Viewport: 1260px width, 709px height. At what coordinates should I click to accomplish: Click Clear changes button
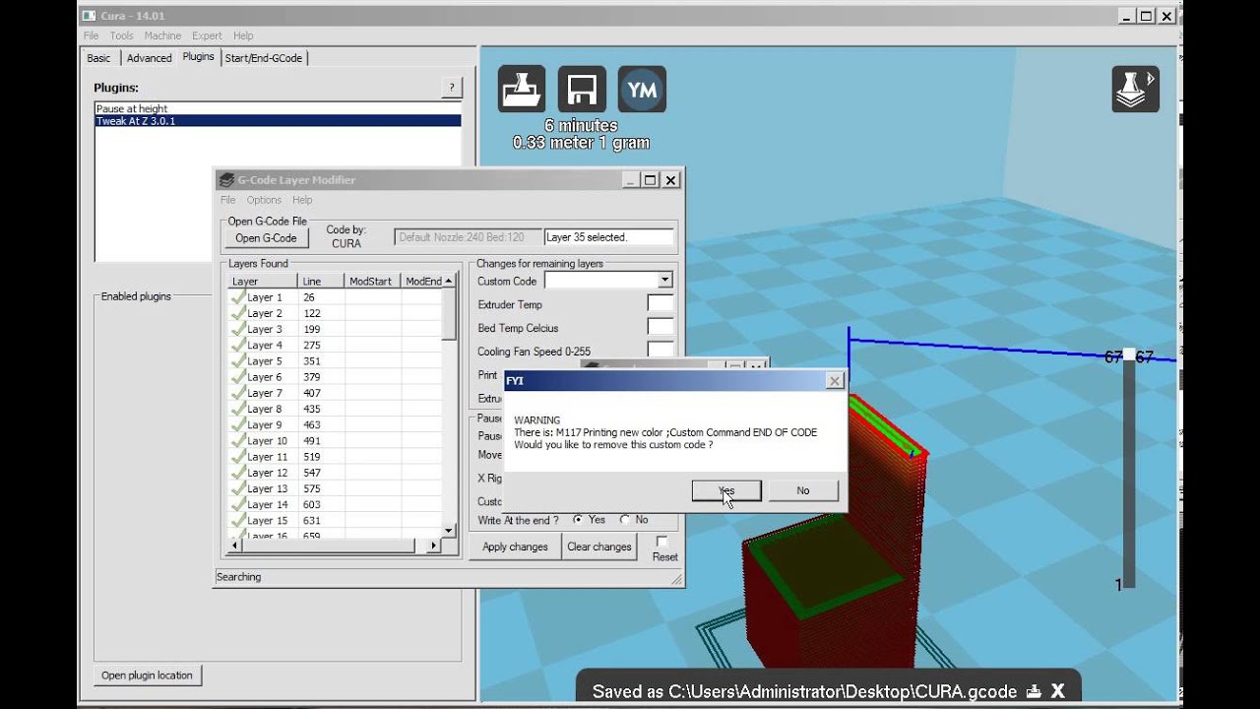(599, 547)
